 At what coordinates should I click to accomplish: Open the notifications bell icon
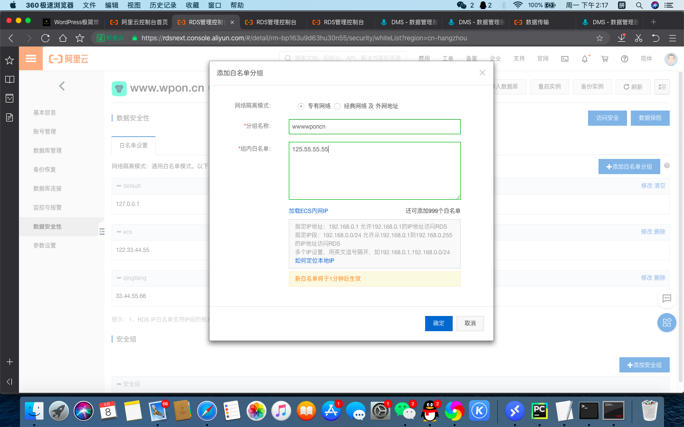point(585,59)
